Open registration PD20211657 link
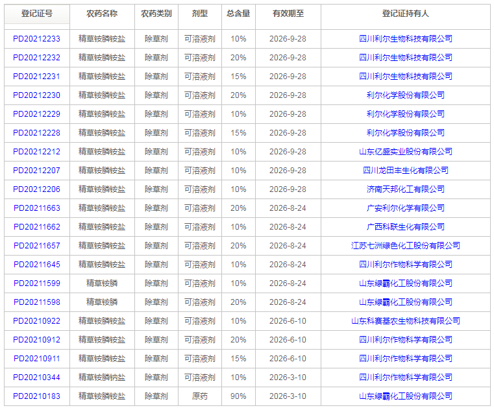Screen dimensions: 494x408 coord(36,246)
